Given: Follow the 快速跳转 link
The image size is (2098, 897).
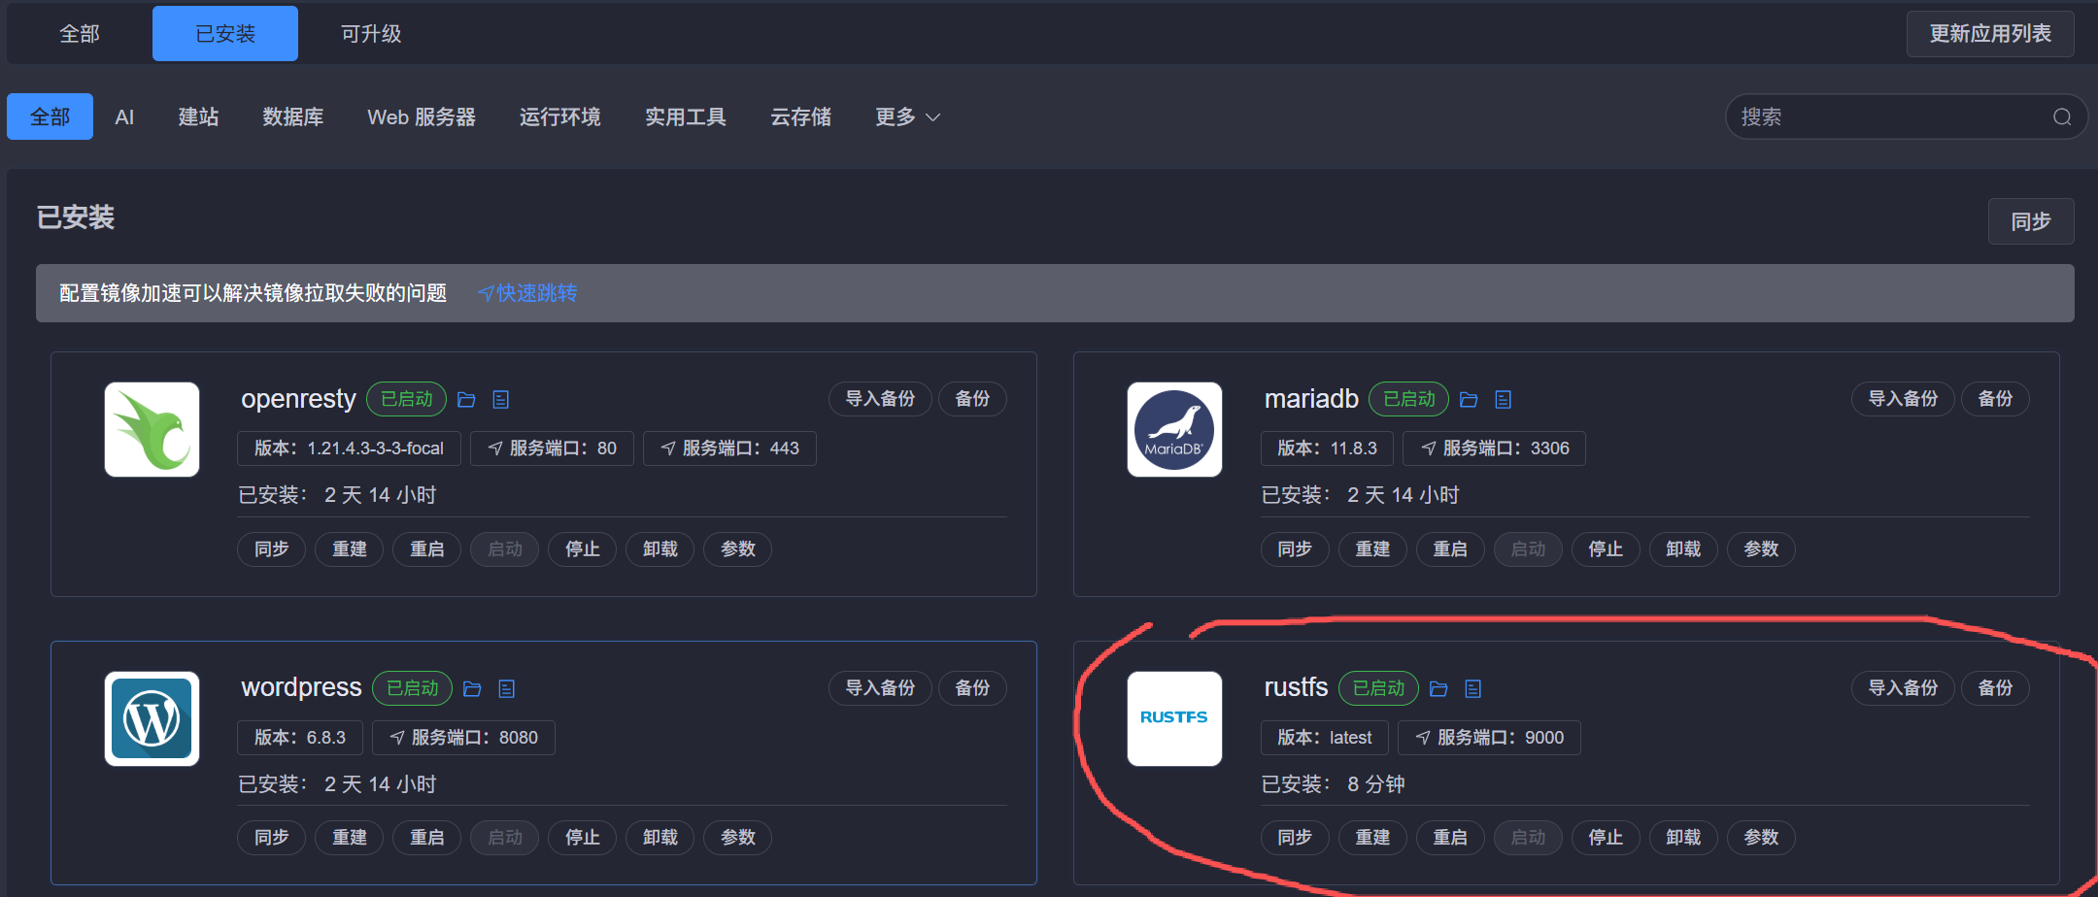Looking at the screenshot, I should [x=528, y=293].
